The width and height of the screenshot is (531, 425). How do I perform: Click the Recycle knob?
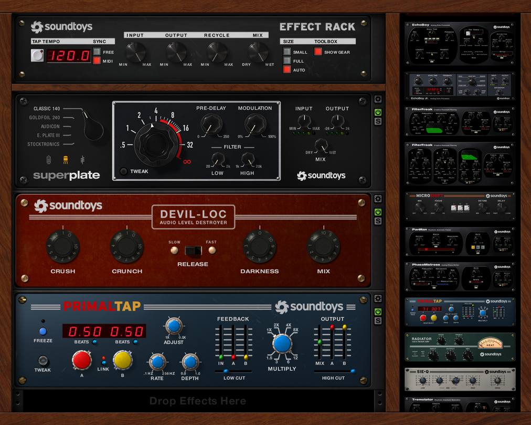217,52
